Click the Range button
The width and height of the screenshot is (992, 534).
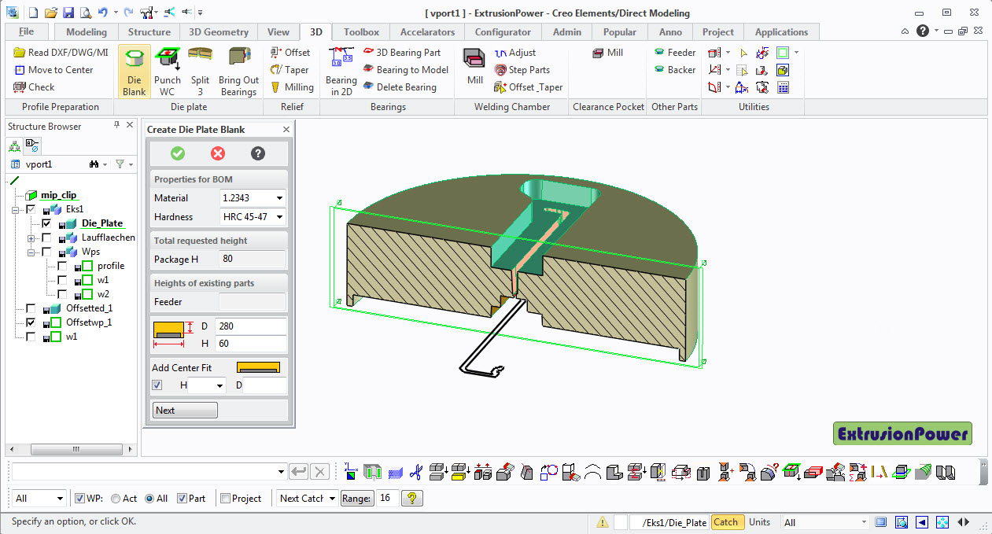tap(356, 498)
